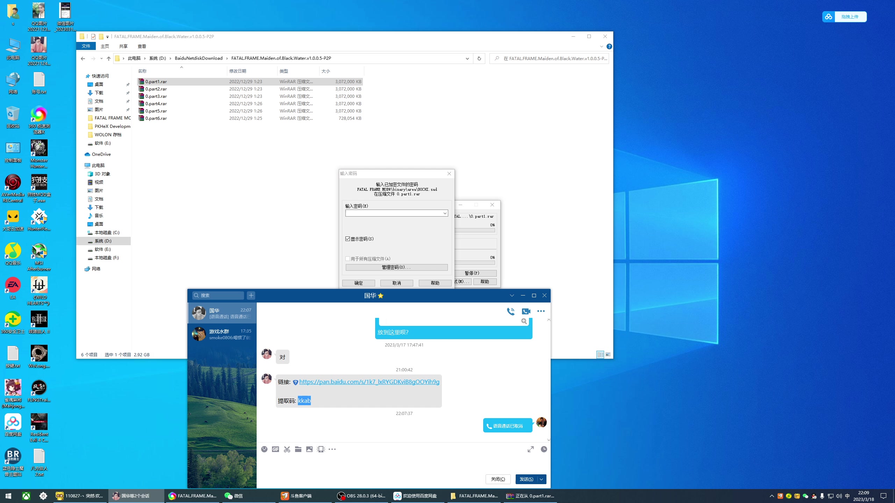895x503 pixels.
Task: Open the QQ chat window's menu arrow
Action: [512, 296]
